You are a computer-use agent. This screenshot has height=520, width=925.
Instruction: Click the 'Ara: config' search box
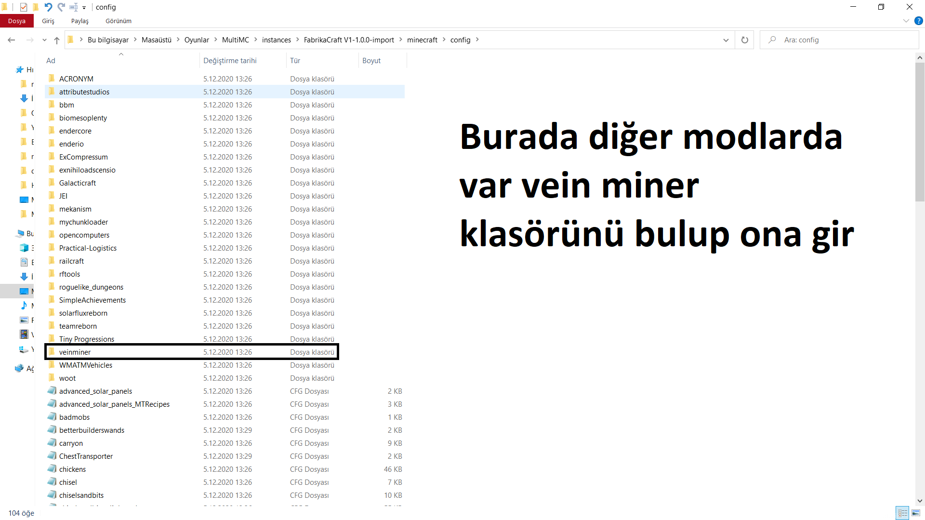pyautogui.click(x=839, y=40)
